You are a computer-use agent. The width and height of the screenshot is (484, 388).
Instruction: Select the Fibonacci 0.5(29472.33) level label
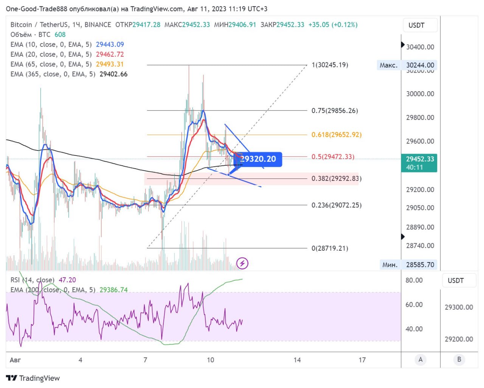333,157
